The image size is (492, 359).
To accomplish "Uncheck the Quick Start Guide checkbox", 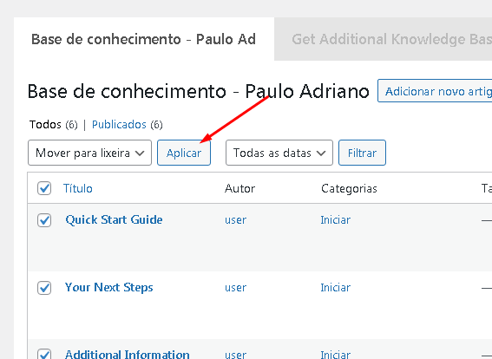I will pyautogui.click(x=44, y=220).
